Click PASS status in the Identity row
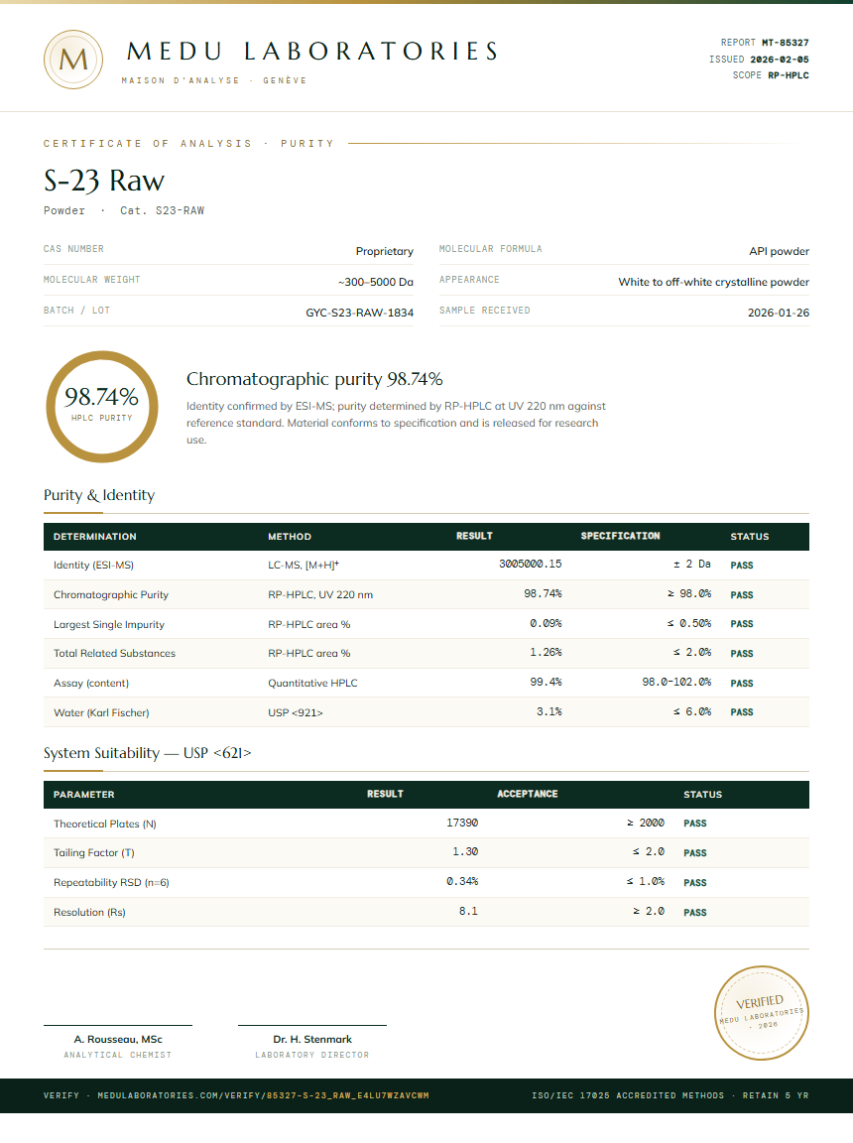The height and width of the screenshot is (1143, 853). click(x=742, y=565)
